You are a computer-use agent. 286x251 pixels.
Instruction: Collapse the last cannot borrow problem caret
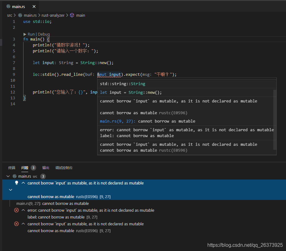tap(23, 224)
